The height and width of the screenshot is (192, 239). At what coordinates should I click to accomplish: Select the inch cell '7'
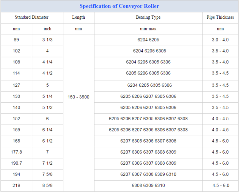click(x=47, y=152)
